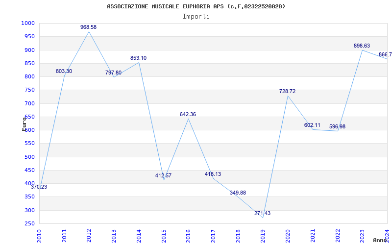Select data label 797.80
The height and width of the screenshot is (245, 392).
pyautogui.click(x=114, y=73)
